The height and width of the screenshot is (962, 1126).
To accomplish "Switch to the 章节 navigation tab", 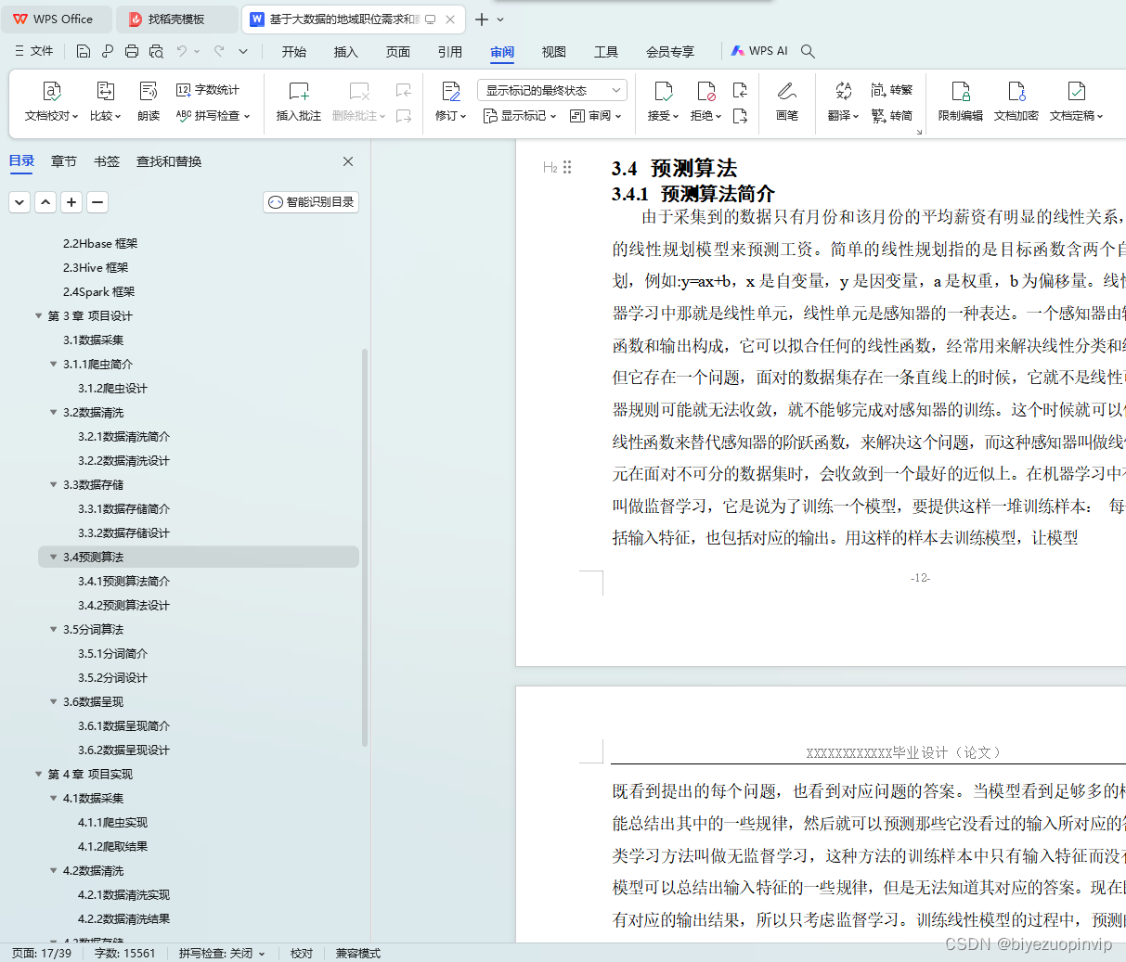I will click(64, 161).
